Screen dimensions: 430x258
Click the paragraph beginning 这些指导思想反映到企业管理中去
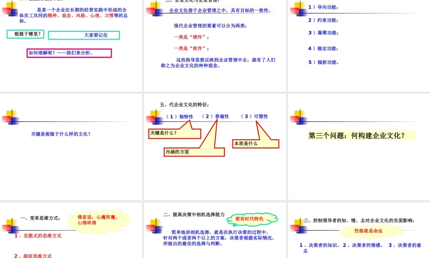click(x=218, y=62)
